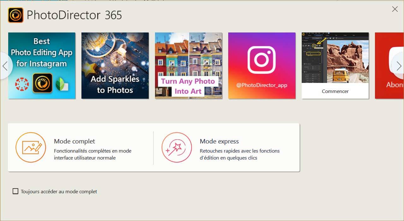The width and height of the screenshot is (404, 221).
Task: Select the Mode complet title text
Action: coord(74,141)
